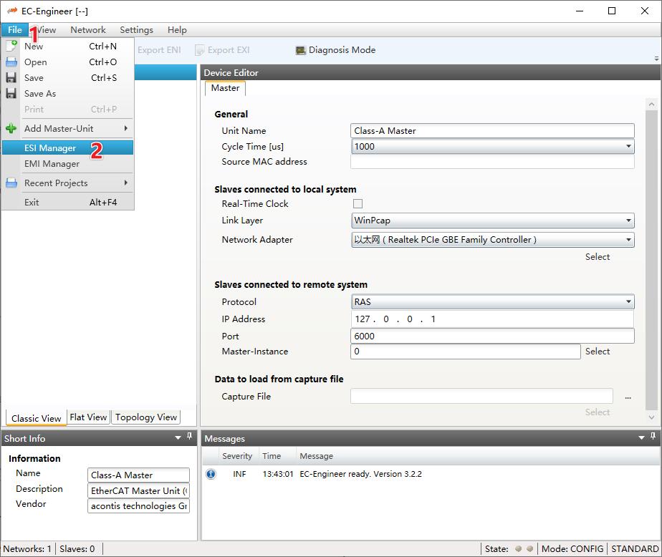Viewport: 662px width, 557px height.
Task: Open the Network Adapter dropdown
Action: pos(628,240)
